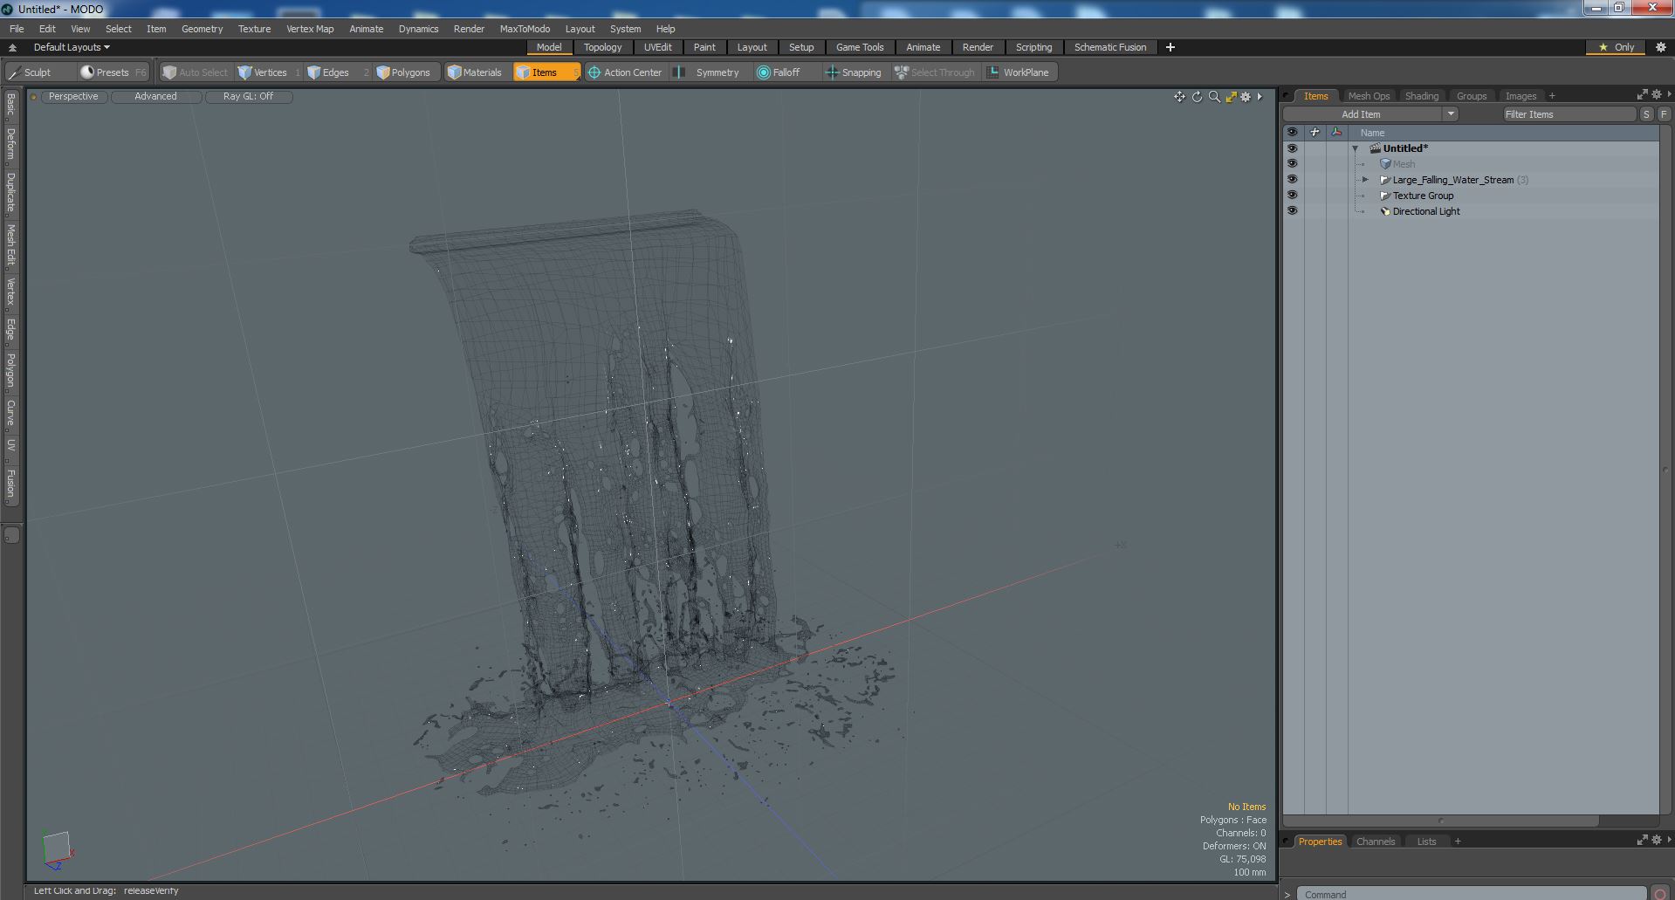Screen dimensions: 1675x900
Task: Toggle visibility of Directional Light
Action: point(1292,211)
